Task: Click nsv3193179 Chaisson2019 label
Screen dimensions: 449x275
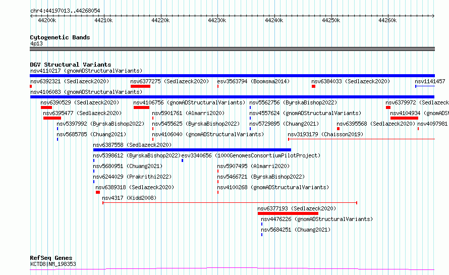Action: [x=325, y=134]
